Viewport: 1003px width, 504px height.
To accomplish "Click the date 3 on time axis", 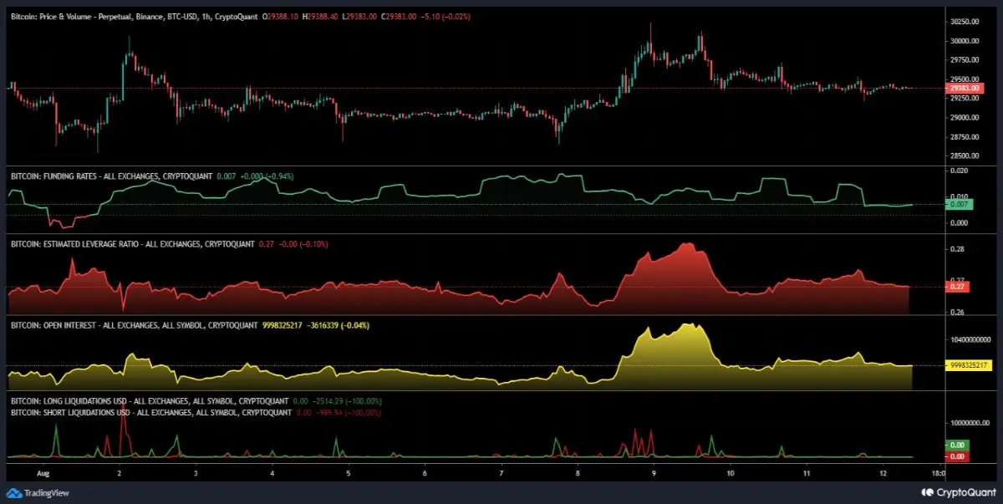I will point(196,472).
